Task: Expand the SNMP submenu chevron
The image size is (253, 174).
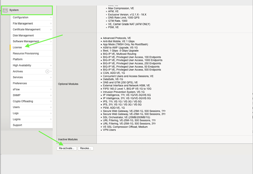Action: (51, 95)
